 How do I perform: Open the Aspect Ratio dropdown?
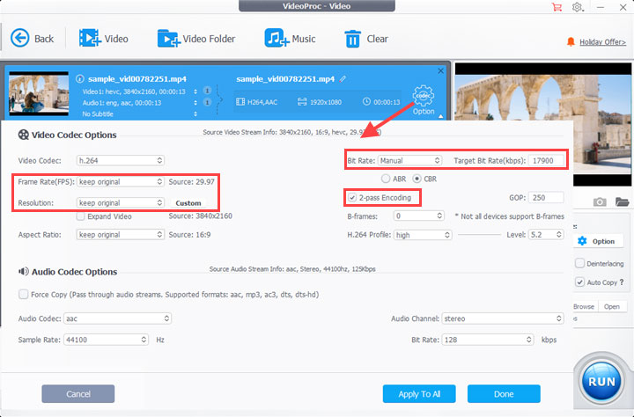[120, 235]
